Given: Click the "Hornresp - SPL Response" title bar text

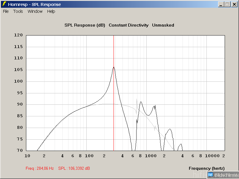Looking at the screenshot, I should (34, 4).
